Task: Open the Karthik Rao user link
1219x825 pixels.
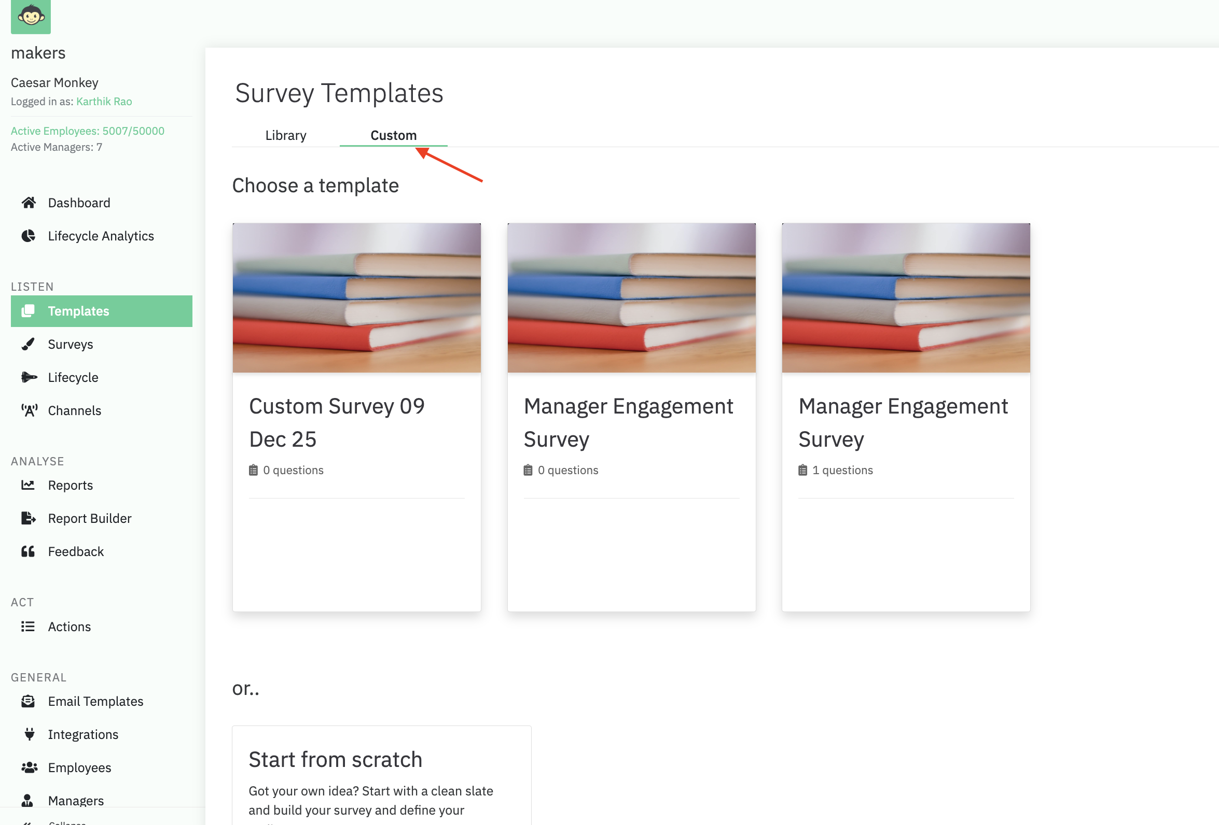Action: pyautogui.click(x=104, y=102)
